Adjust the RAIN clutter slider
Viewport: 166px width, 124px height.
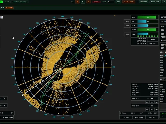point(148,26)
